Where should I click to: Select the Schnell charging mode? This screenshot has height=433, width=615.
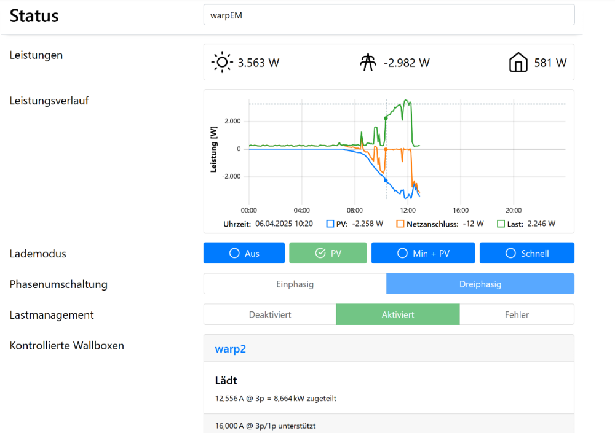click(x=527, y=253)
